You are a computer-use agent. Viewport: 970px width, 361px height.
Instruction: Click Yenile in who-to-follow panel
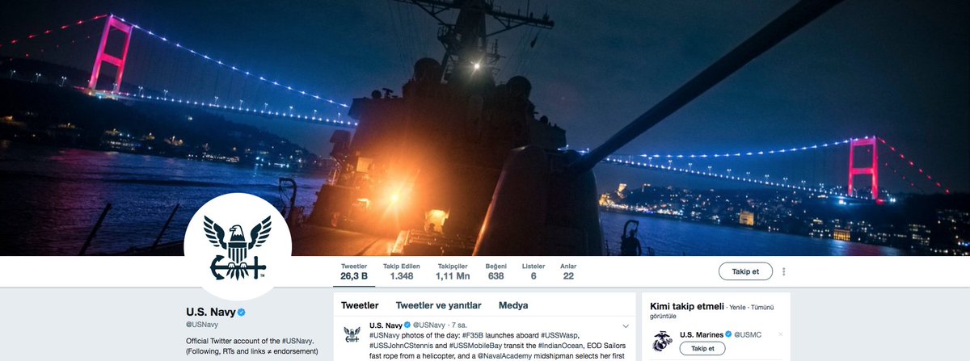739,308
